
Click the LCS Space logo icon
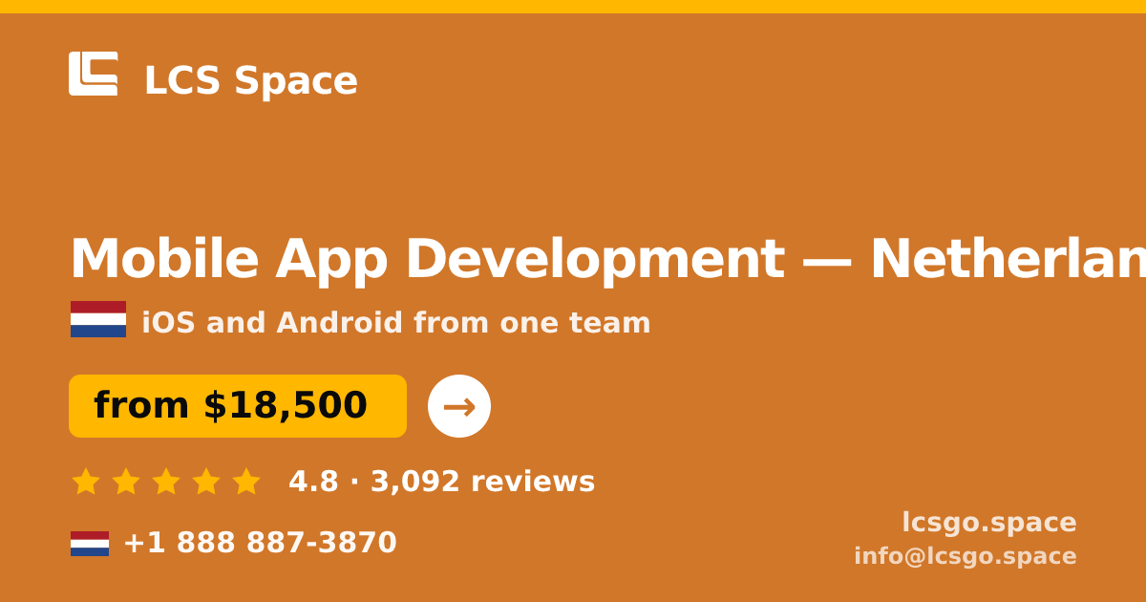94,74
